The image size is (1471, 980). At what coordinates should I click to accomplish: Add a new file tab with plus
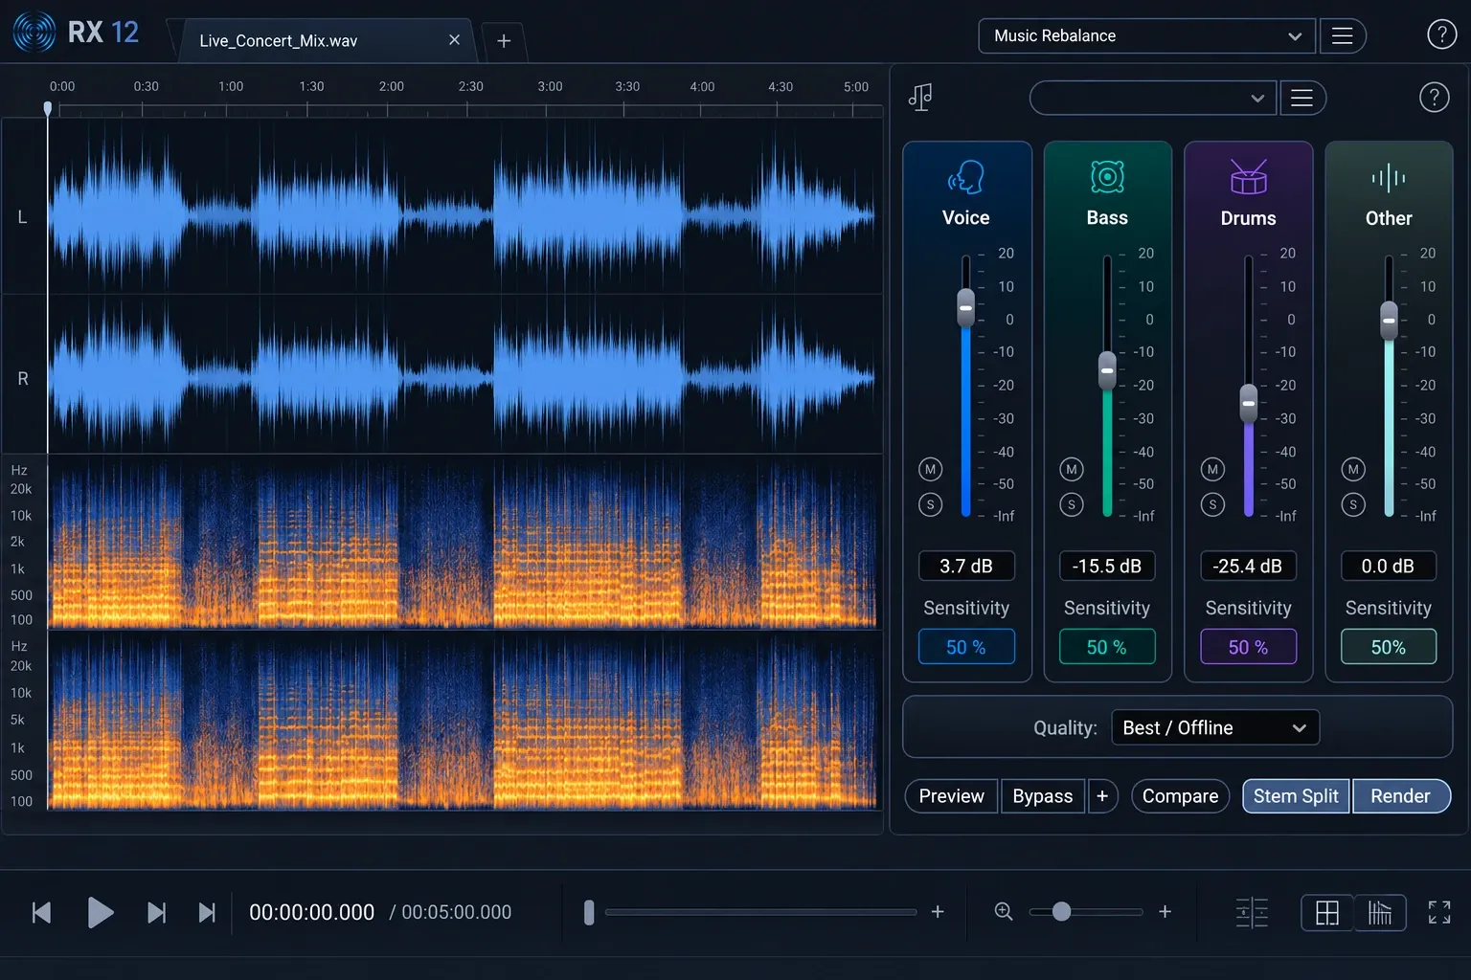504,40
